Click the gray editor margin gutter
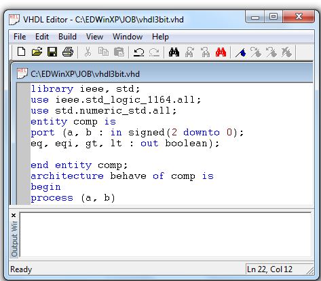The image size is (321, 281). click(x=24, y=144)
